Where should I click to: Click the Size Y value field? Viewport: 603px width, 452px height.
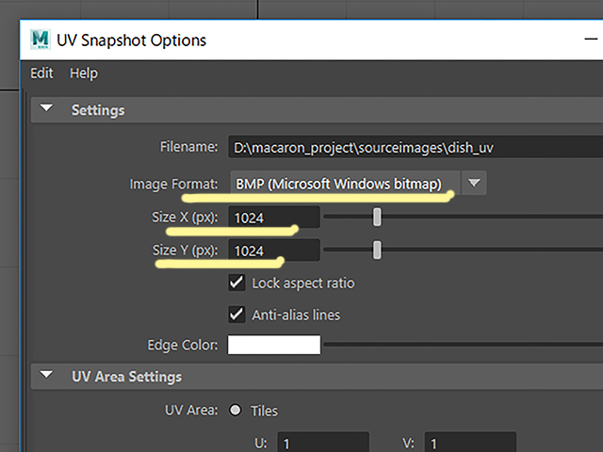click(274, 250)
